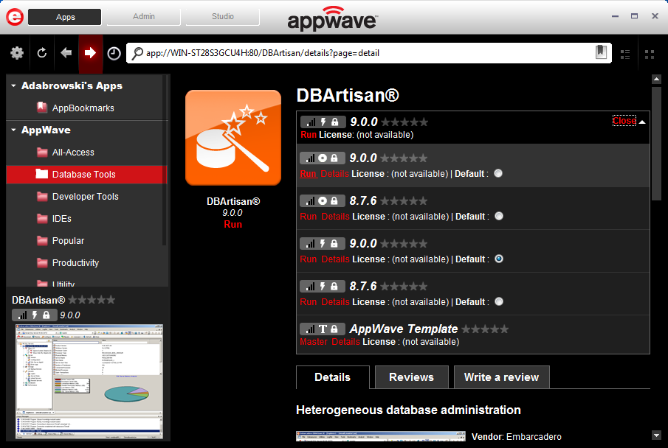Click underlined Run link of first 9.0.0 entry
The width and height of the screenshot is (668, 448).
point(309,174)
